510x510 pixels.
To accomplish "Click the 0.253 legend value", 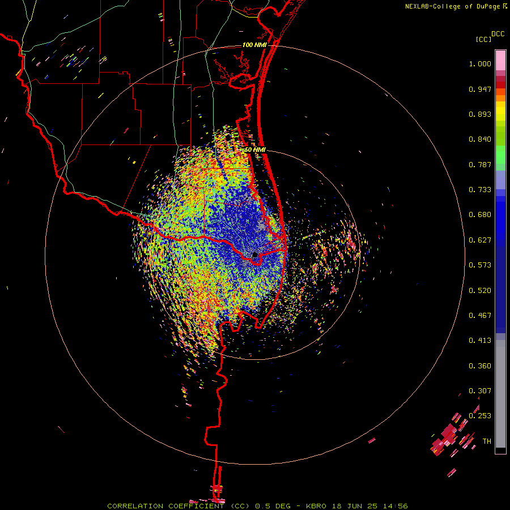I will 480,416.
